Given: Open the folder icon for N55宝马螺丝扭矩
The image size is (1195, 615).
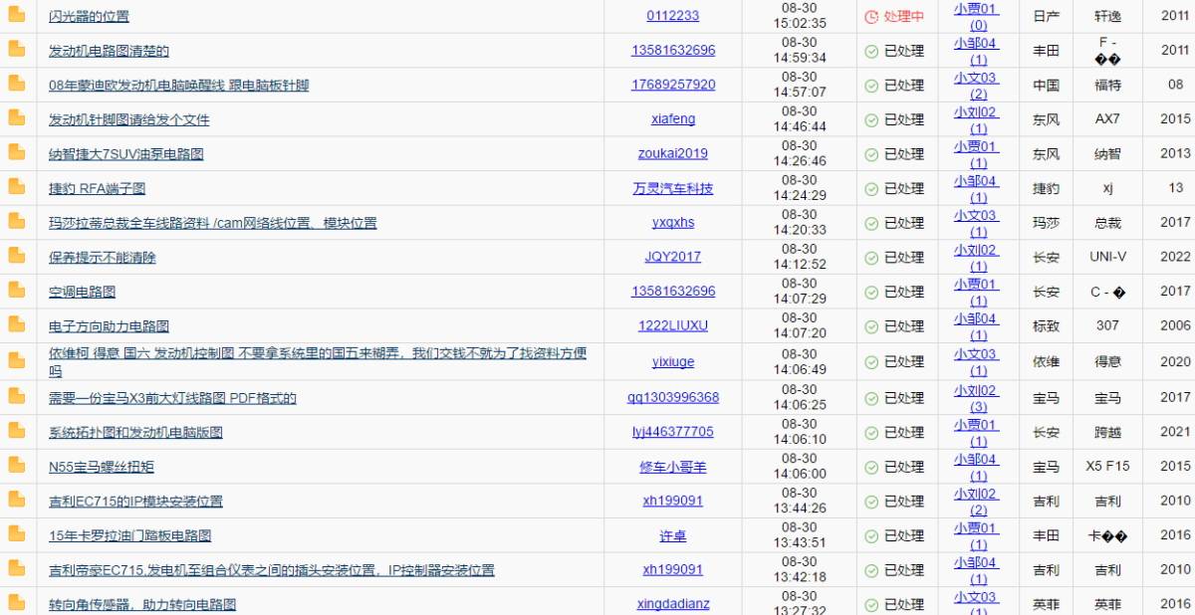Looking at the screenshot, I should (x=16, y=466).
